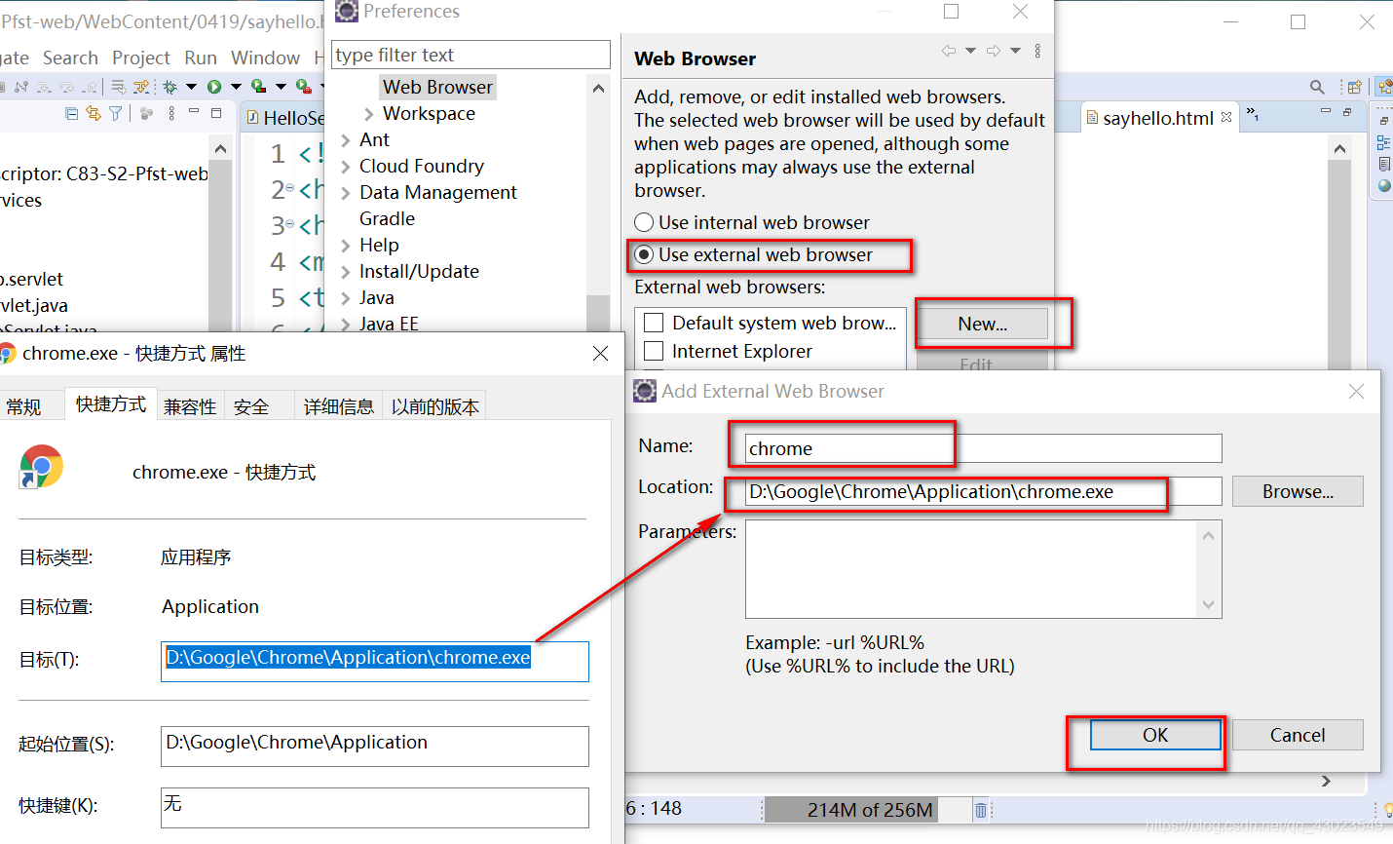Click the Outline view icon in right trim

coord(1383,142)
